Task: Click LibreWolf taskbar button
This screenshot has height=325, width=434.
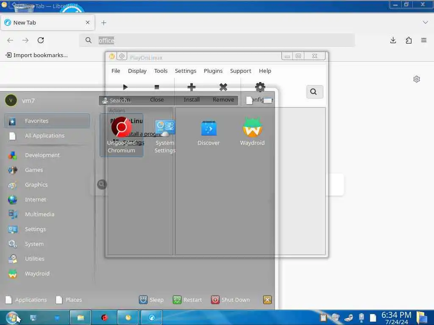Action: coord(152,317)
